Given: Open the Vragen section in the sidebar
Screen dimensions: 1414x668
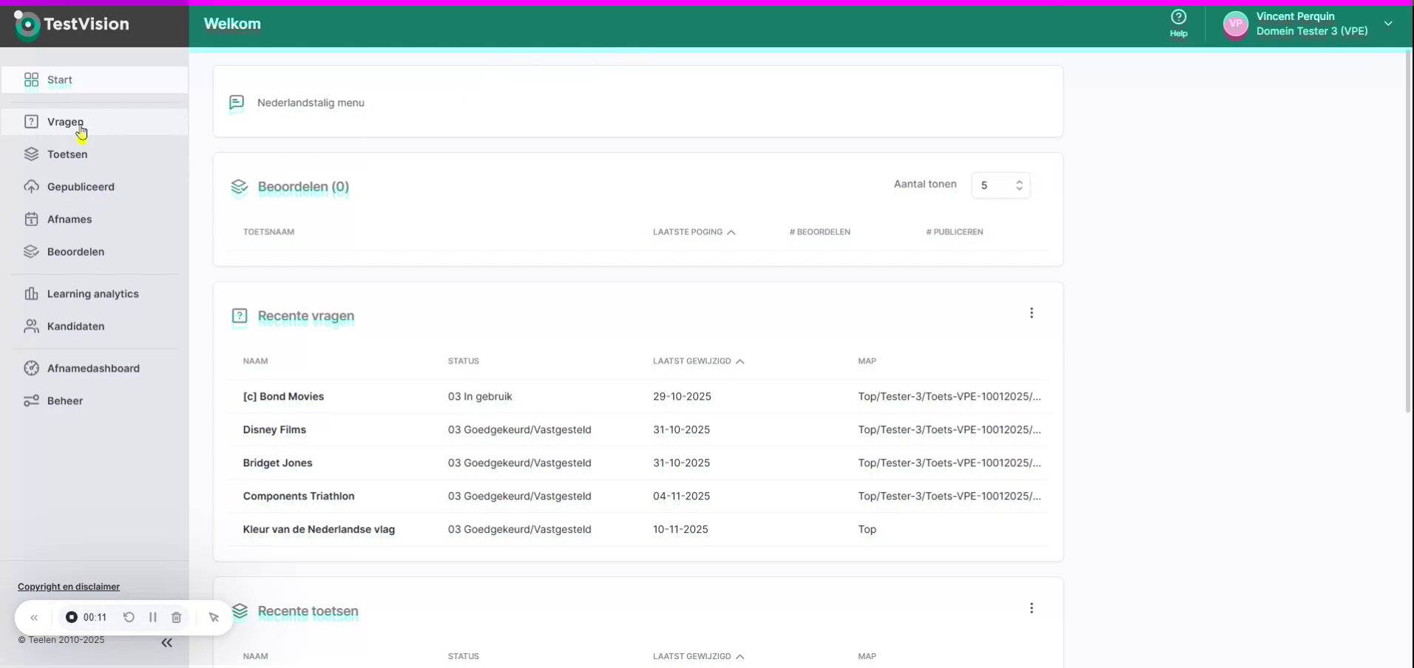Looking at the screenshot, I should 65,121.
